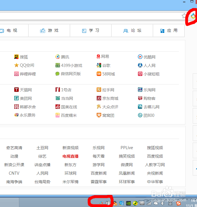Image resolution: width=197 pixels, height=207 pixels.
Task: Click the 小猪短租 pink icon
Action: (140, 74)
